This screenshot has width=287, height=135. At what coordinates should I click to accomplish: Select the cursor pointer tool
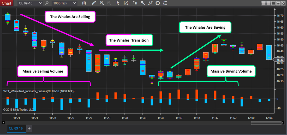click(x=118, y=3)
